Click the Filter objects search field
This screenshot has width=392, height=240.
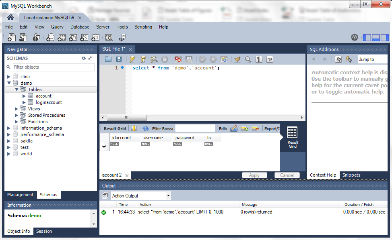pos(54,67)
